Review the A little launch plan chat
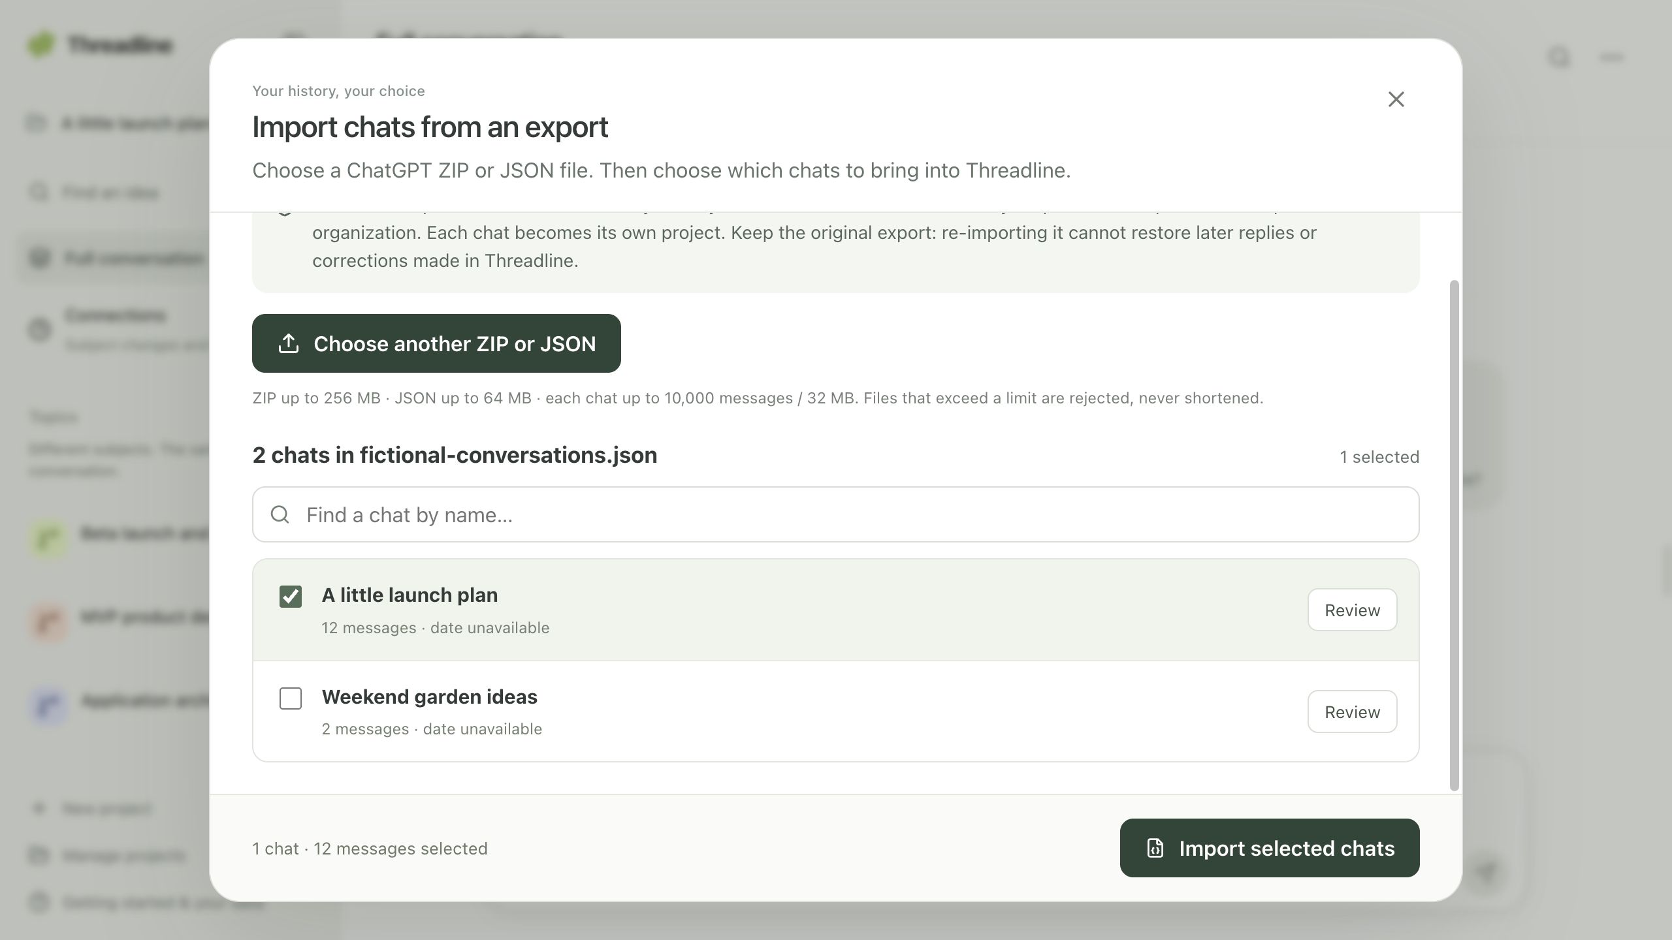Screen dimensions: 1672x940 1352,610
